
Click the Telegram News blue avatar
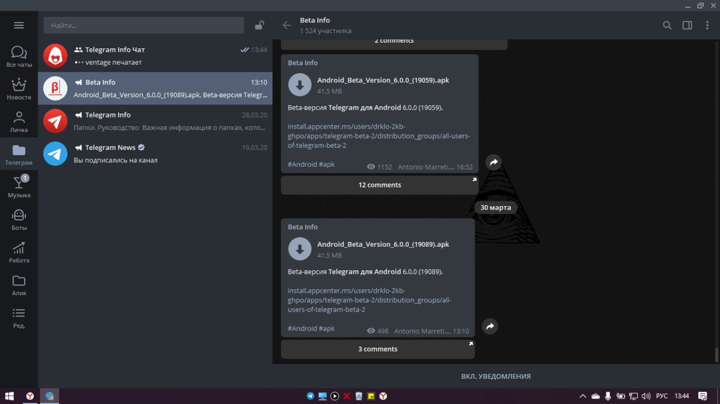(x=55, y=153)
